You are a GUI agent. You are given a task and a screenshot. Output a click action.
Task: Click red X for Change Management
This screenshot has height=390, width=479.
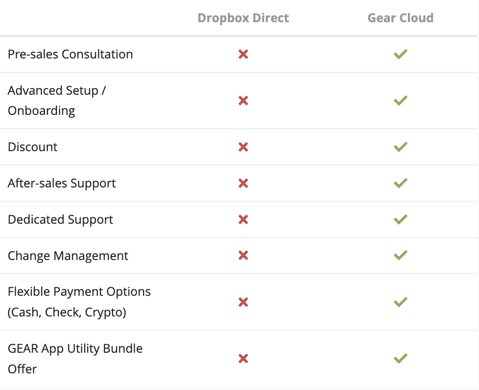click(243, 255)
